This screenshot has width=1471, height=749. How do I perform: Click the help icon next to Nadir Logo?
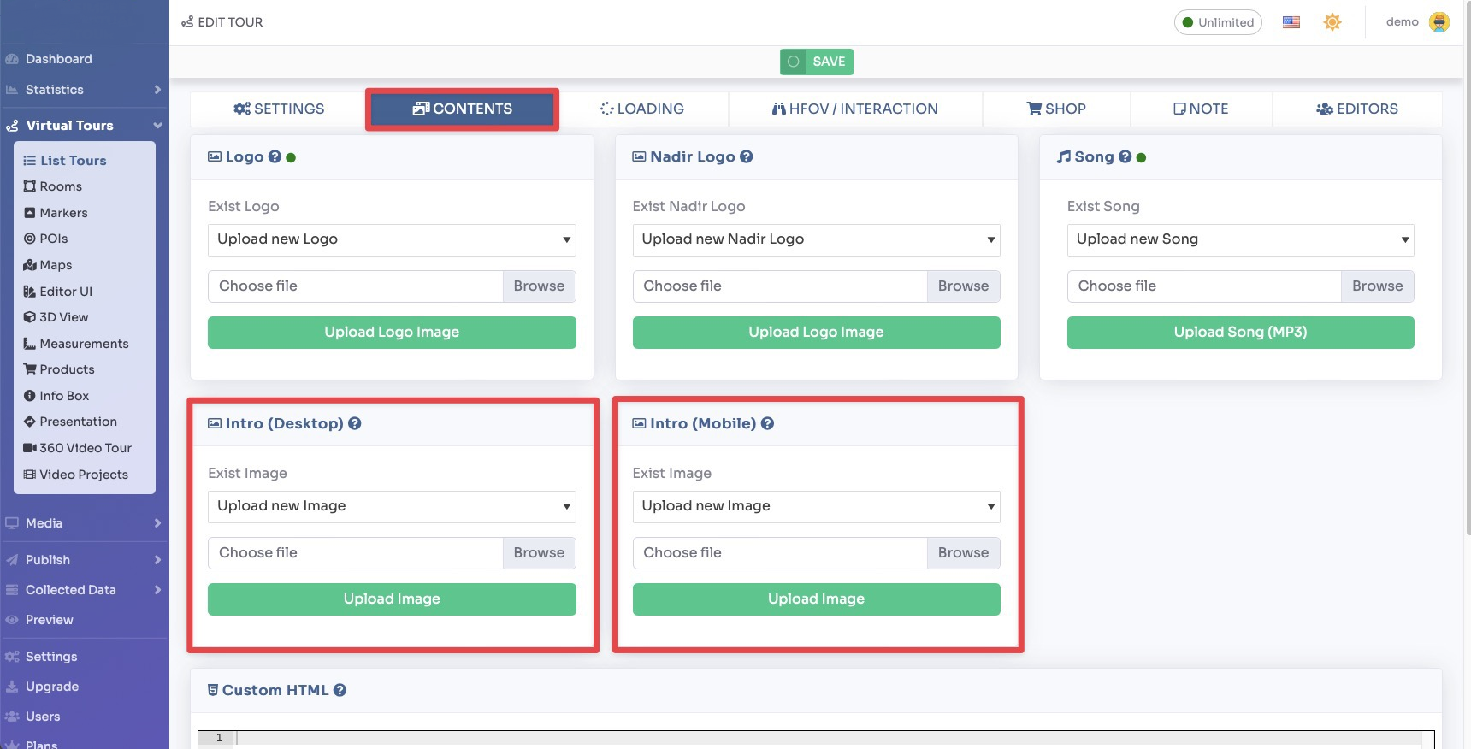coord(746,156)
